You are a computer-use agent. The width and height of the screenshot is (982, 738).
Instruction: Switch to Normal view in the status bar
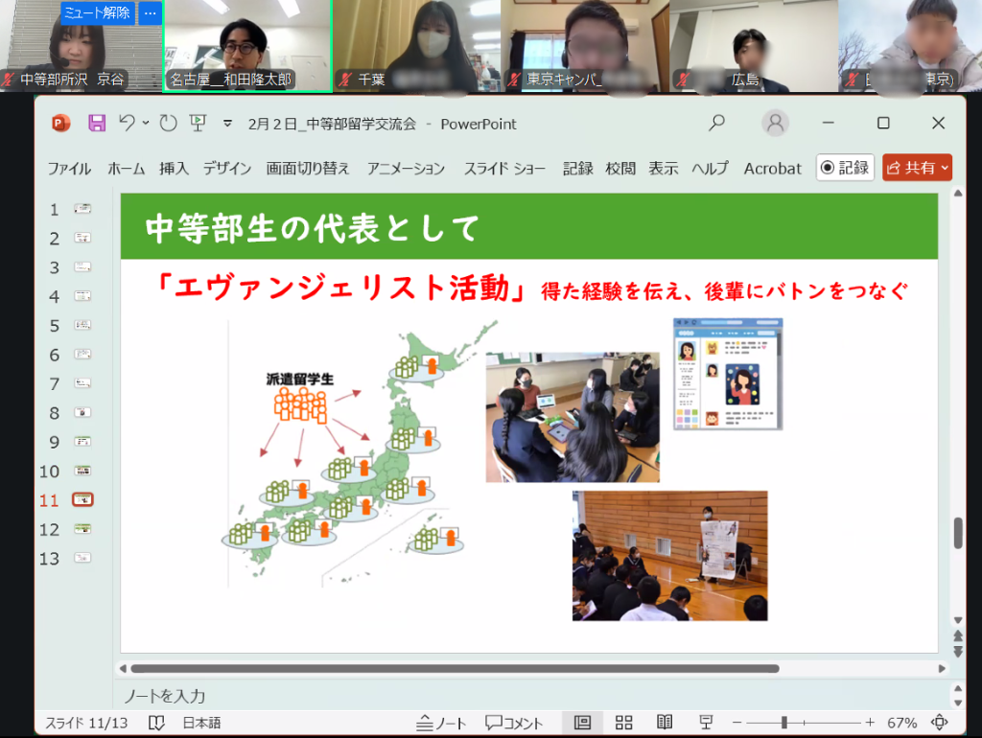(581, 722)
